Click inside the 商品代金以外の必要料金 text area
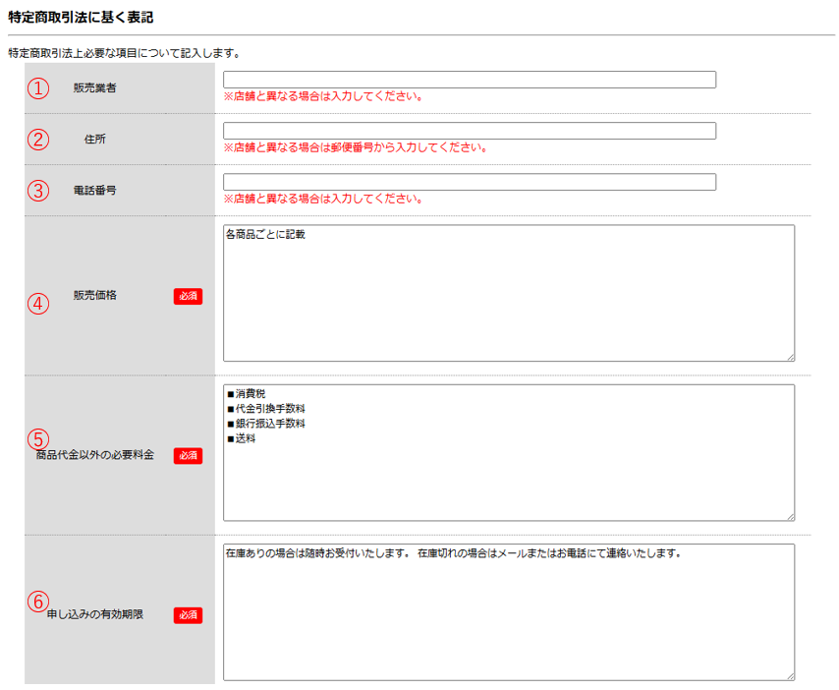Screen dimensions: 839x690 (x=508, y=452)
